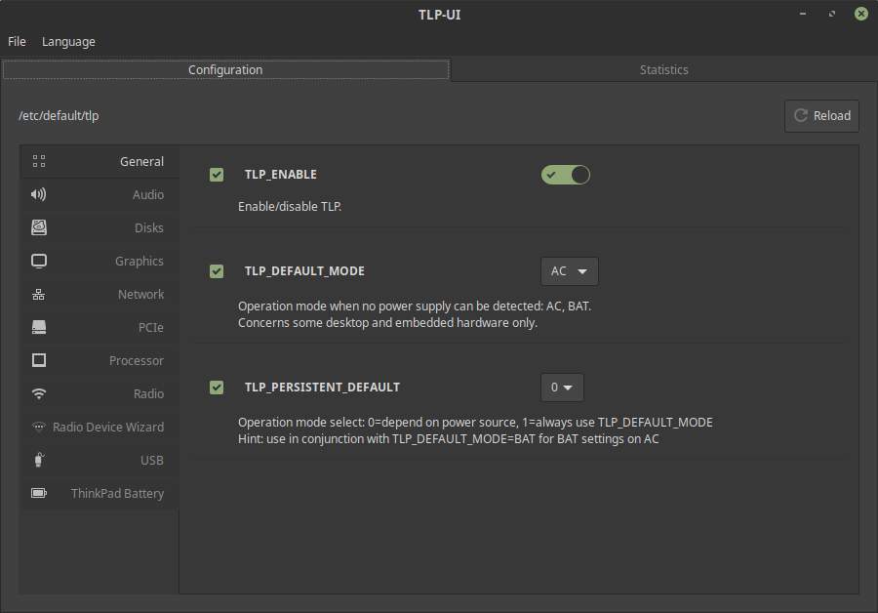Open the TLP_DEFAULT_MODE AC dropdown
The height and width of the screenshot is (613, 878).
[569, 271]
